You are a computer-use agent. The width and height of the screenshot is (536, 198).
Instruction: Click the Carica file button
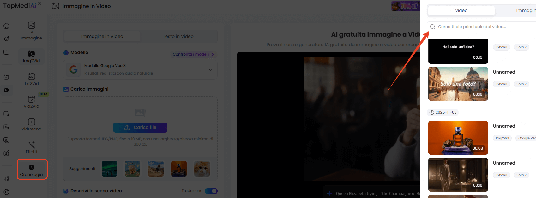(x=140, y=127)
